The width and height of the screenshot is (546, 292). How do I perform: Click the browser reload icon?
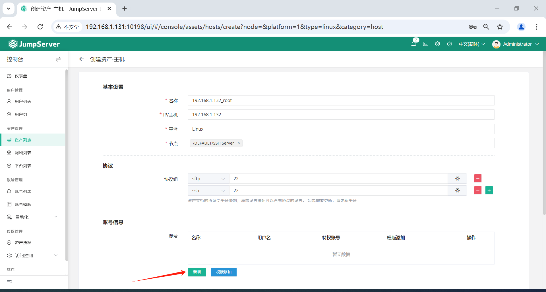40,27
